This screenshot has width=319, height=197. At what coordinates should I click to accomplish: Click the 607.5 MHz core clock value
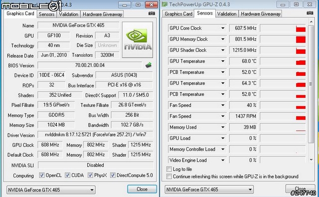243,28
